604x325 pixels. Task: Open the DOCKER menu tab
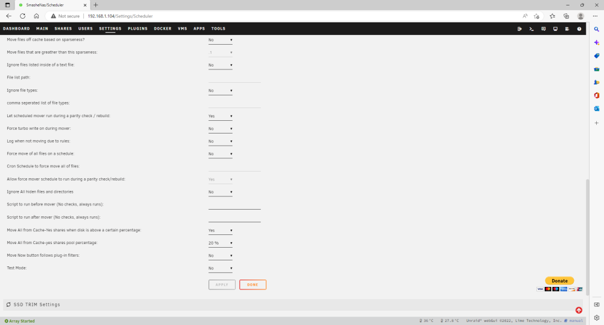tap(162, 28)
